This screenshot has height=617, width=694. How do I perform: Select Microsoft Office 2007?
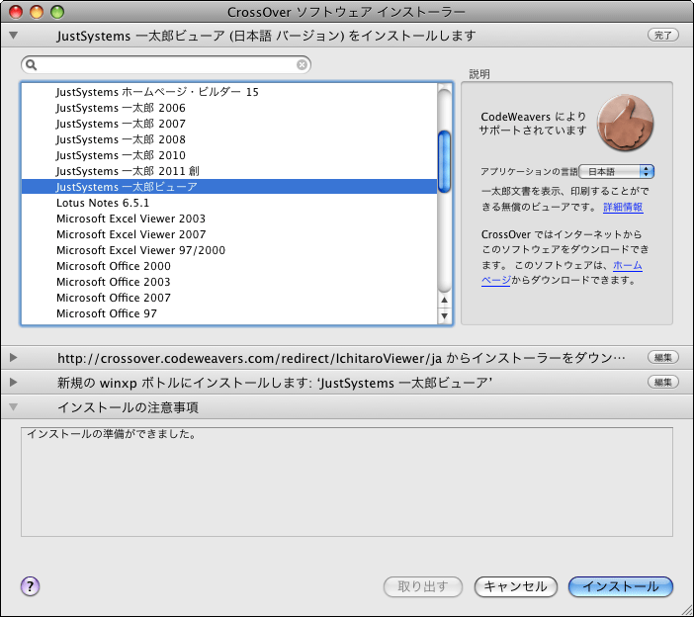229,298
